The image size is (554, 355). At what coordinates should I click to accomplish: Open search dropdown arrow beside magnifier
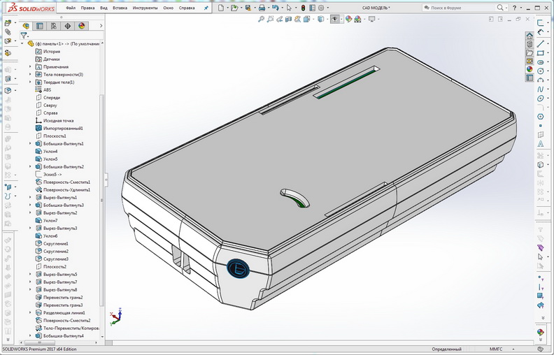[x=506, y=8]
